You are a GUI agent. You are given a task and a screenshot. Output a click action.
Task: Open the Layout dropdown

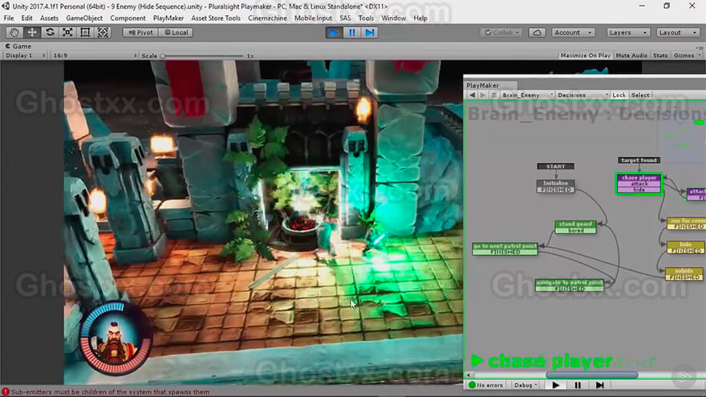678,32
